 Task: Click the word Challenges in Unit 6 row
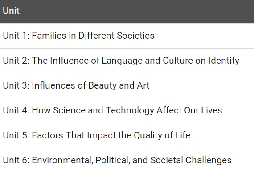pos(209,161)
